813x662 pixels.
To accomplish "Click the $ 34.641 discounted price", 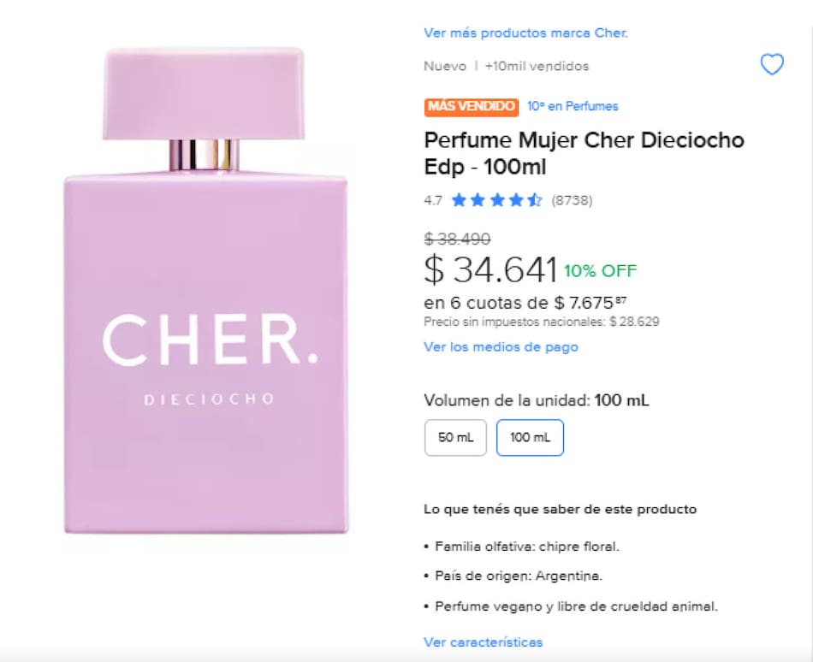I will pyautogui.click(x=490, y=270).
